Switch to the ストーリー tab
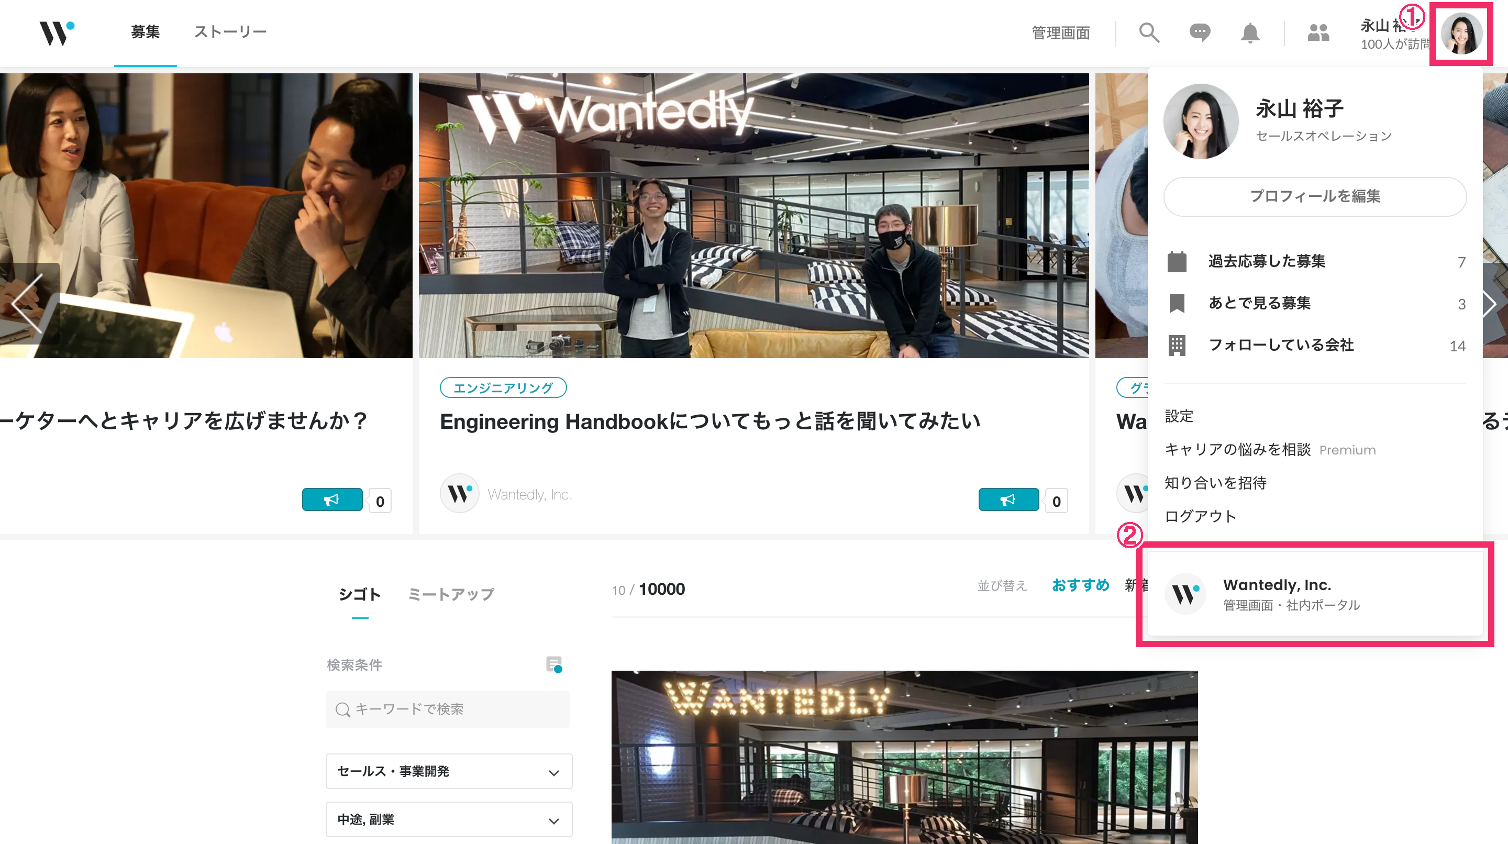The width and height of the screenshot is (1508, 844). pos(230,31)
